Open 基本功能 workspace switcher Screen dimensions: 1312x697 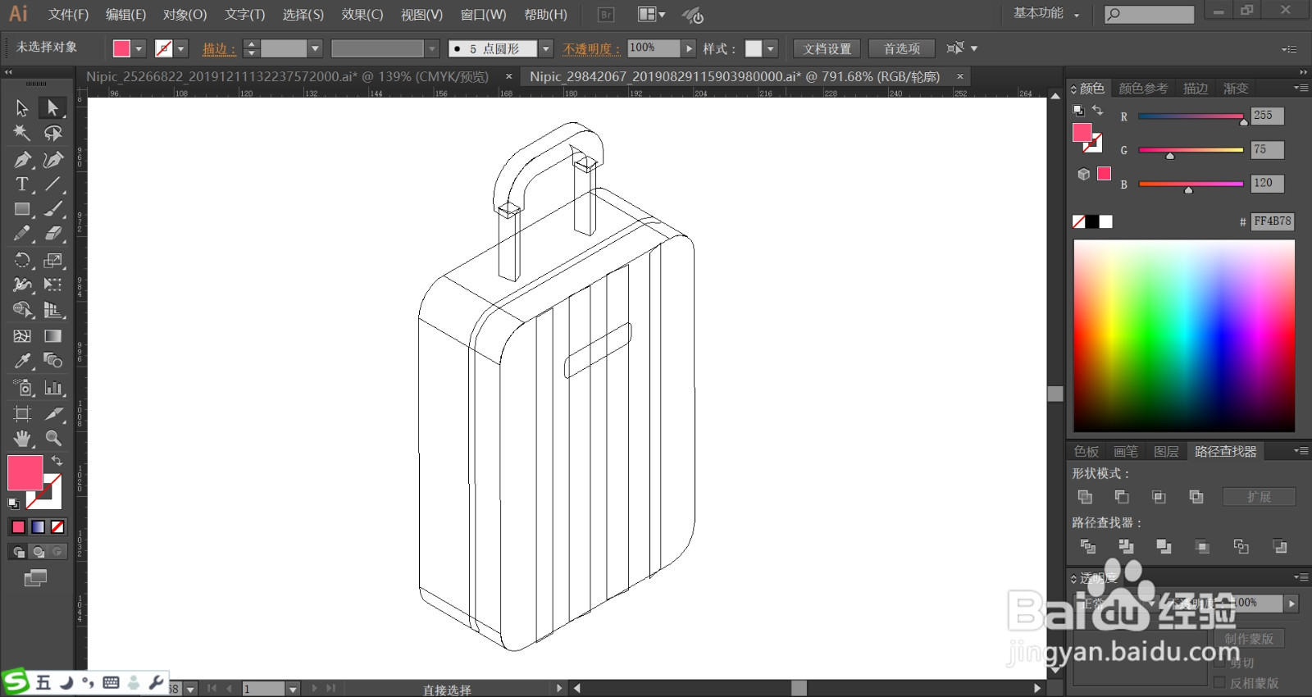click(1046, 14)
